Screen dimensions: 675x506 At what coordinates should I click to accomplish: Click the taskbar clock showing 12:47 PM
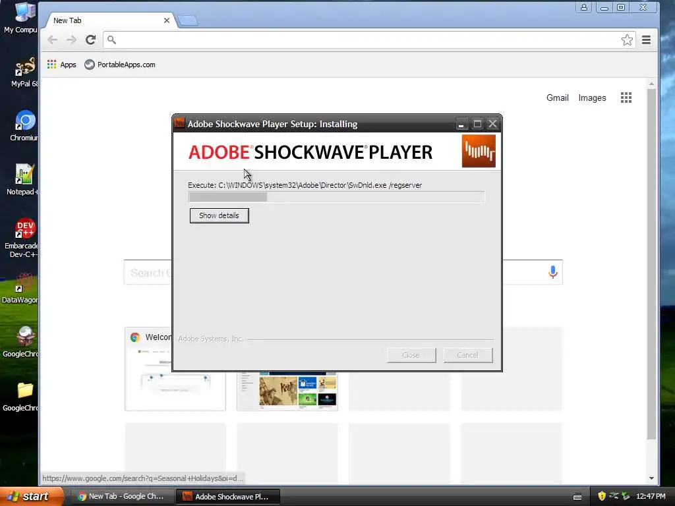(651, 497)
